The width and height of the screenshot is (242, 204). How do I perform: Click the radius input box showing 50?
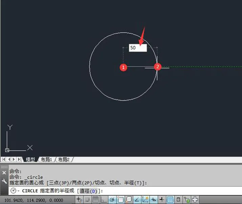click(138, 48)
